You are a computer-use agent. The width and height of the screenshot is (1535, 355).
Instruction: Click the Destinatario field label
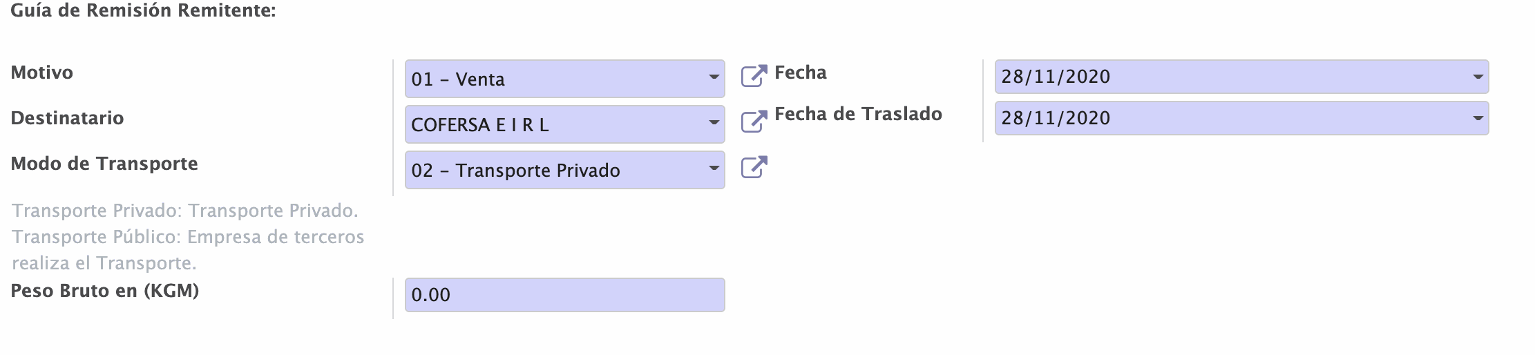click(x=68, y=118)
